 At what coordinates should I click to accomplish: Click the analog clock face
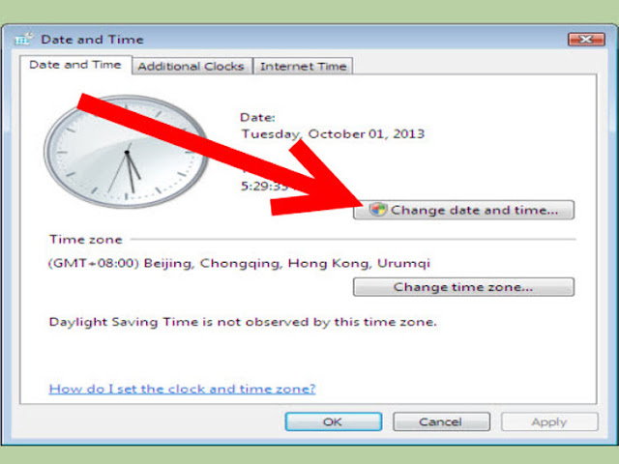tap(127, 152)
